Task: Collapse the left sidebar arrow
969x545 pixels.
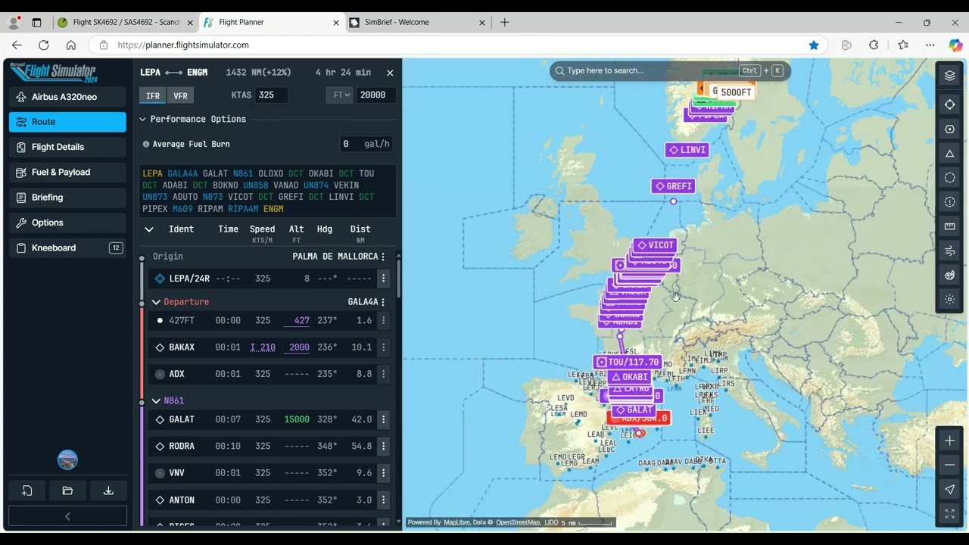Action: pyautogui.click(x=67, y=516)
